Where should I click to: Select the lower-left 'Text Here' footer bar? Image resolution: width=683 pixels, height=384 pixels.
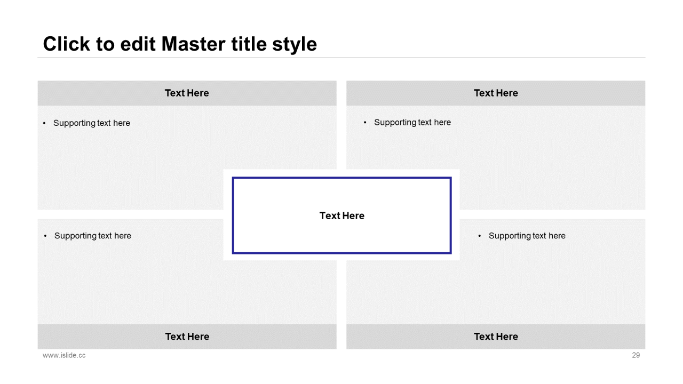[187, 337]
